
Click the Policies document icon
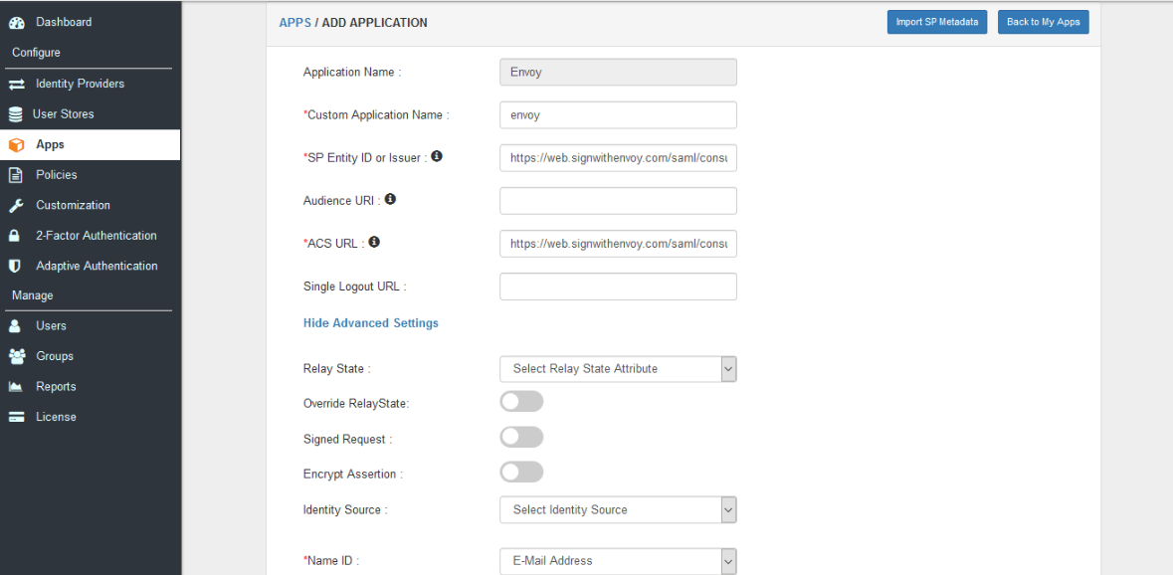14,175
